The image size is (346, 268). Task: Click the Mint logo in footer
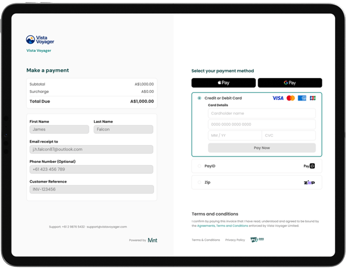click(x=152, y=240)
